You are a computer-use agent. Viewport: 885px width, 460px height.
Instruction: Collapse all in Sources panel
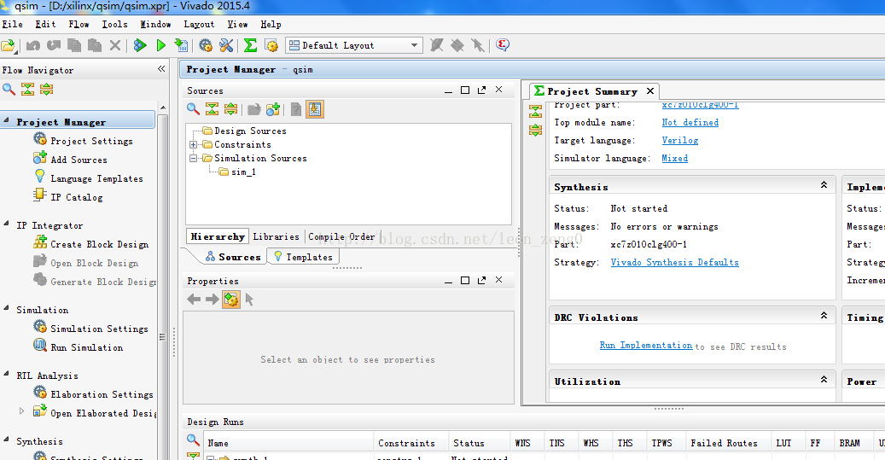click(x=212, y=109)
